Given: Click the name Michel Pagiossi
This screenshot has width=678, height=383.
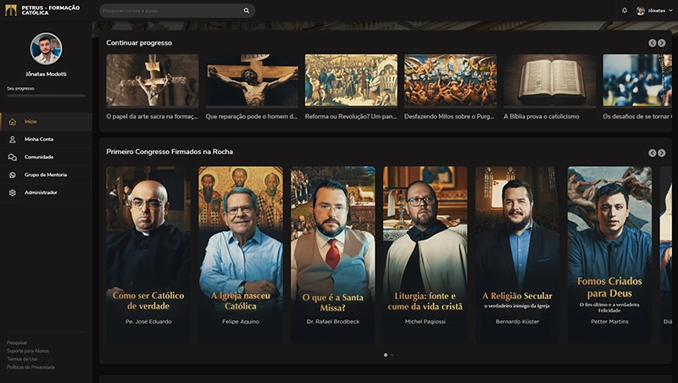Looking at the screenshot, I should [425, 322].
